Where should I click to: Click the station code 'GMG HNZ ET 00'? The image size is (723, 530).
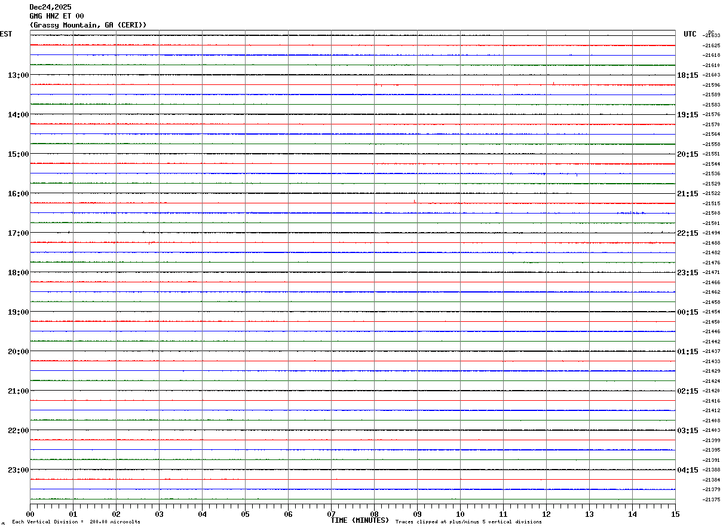(57, 16)
